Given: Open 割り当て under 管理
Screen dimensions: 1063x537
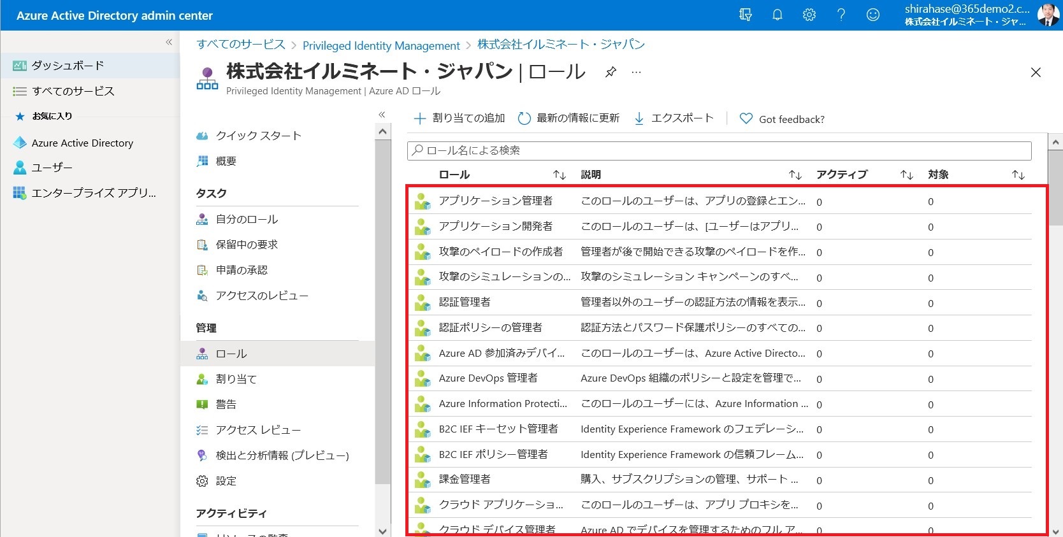Looking at the screenshot, I should 277,379.
